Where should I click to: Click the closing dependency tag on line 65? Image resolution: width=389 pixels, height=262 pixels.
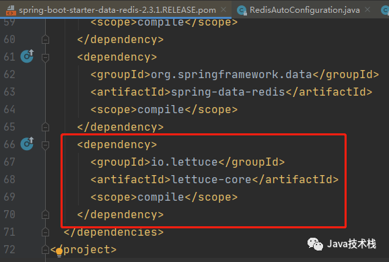click(120, 127)
